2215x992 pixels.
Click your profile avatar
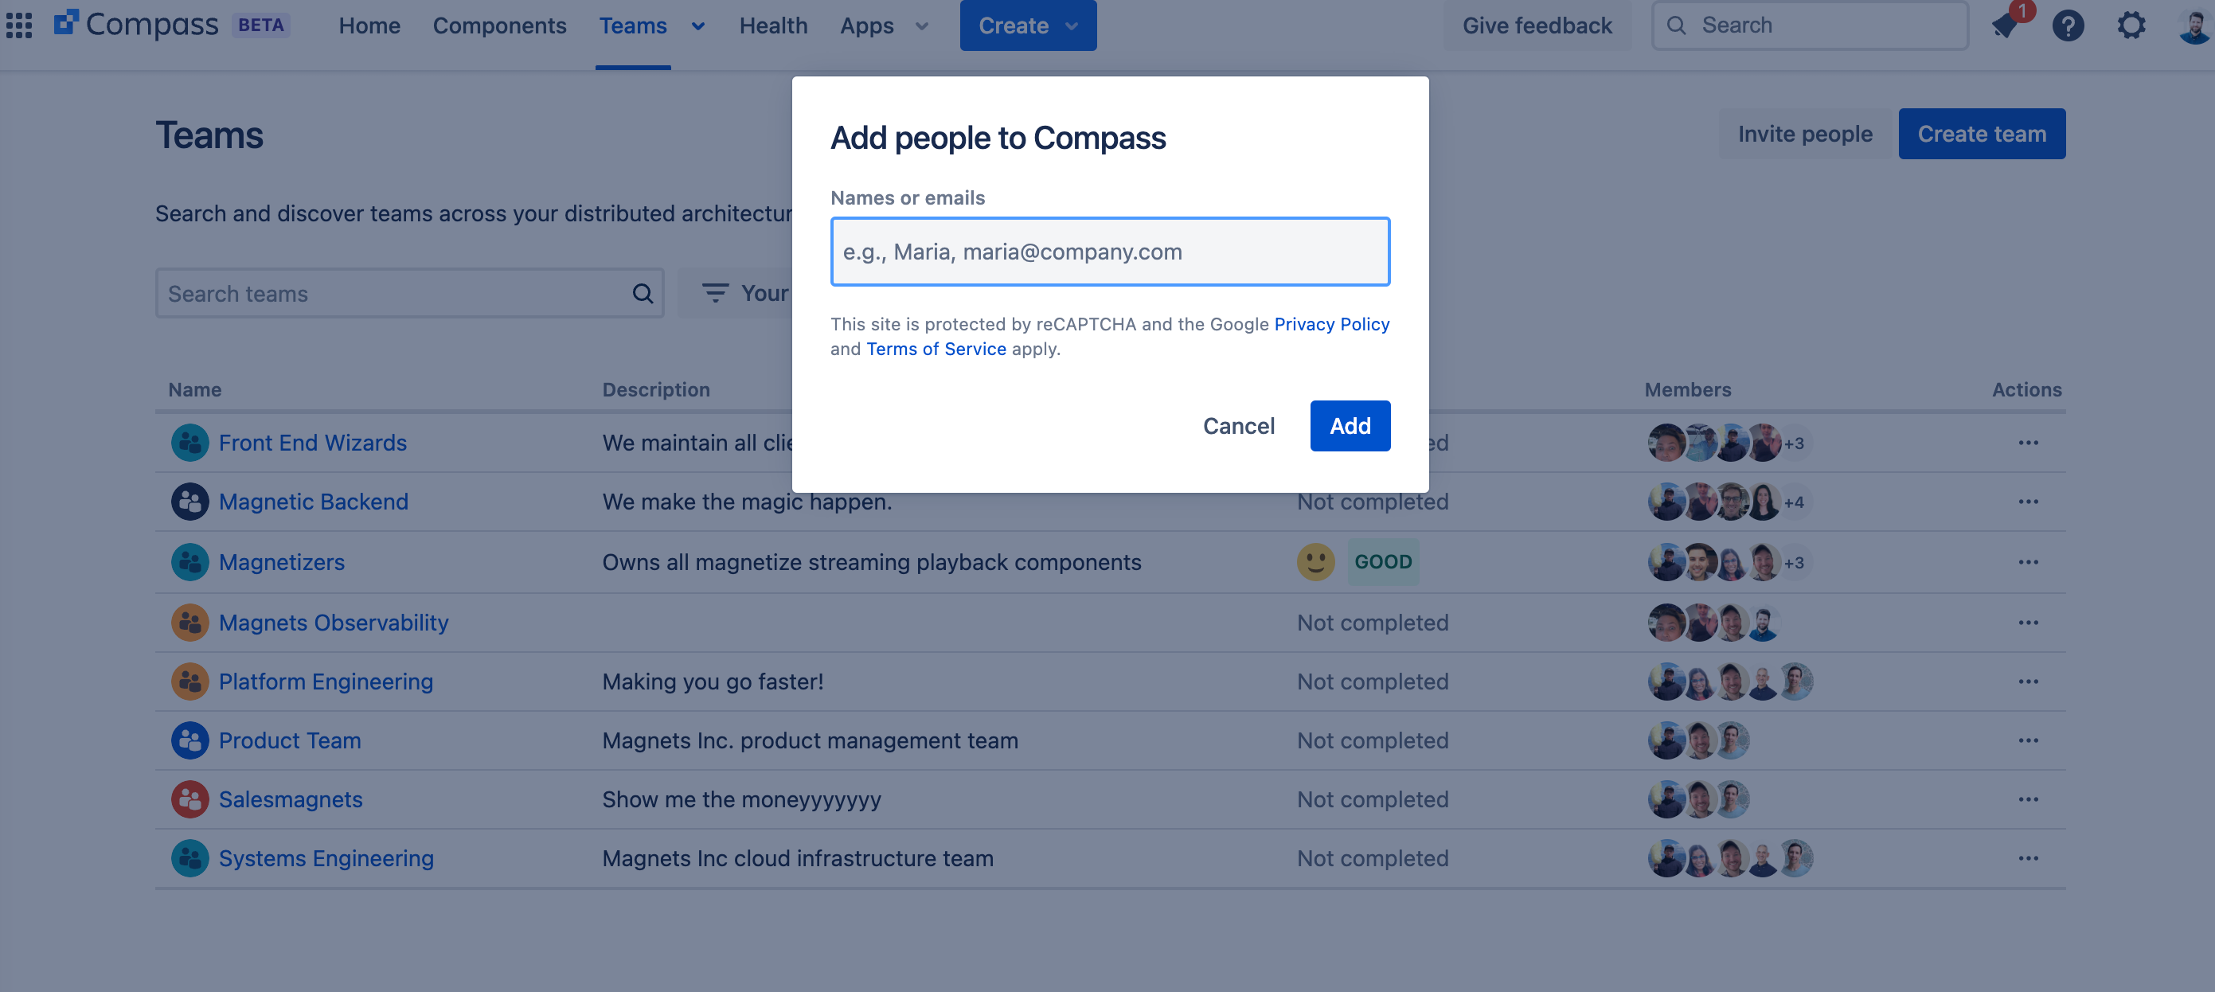pos(2194,25)
